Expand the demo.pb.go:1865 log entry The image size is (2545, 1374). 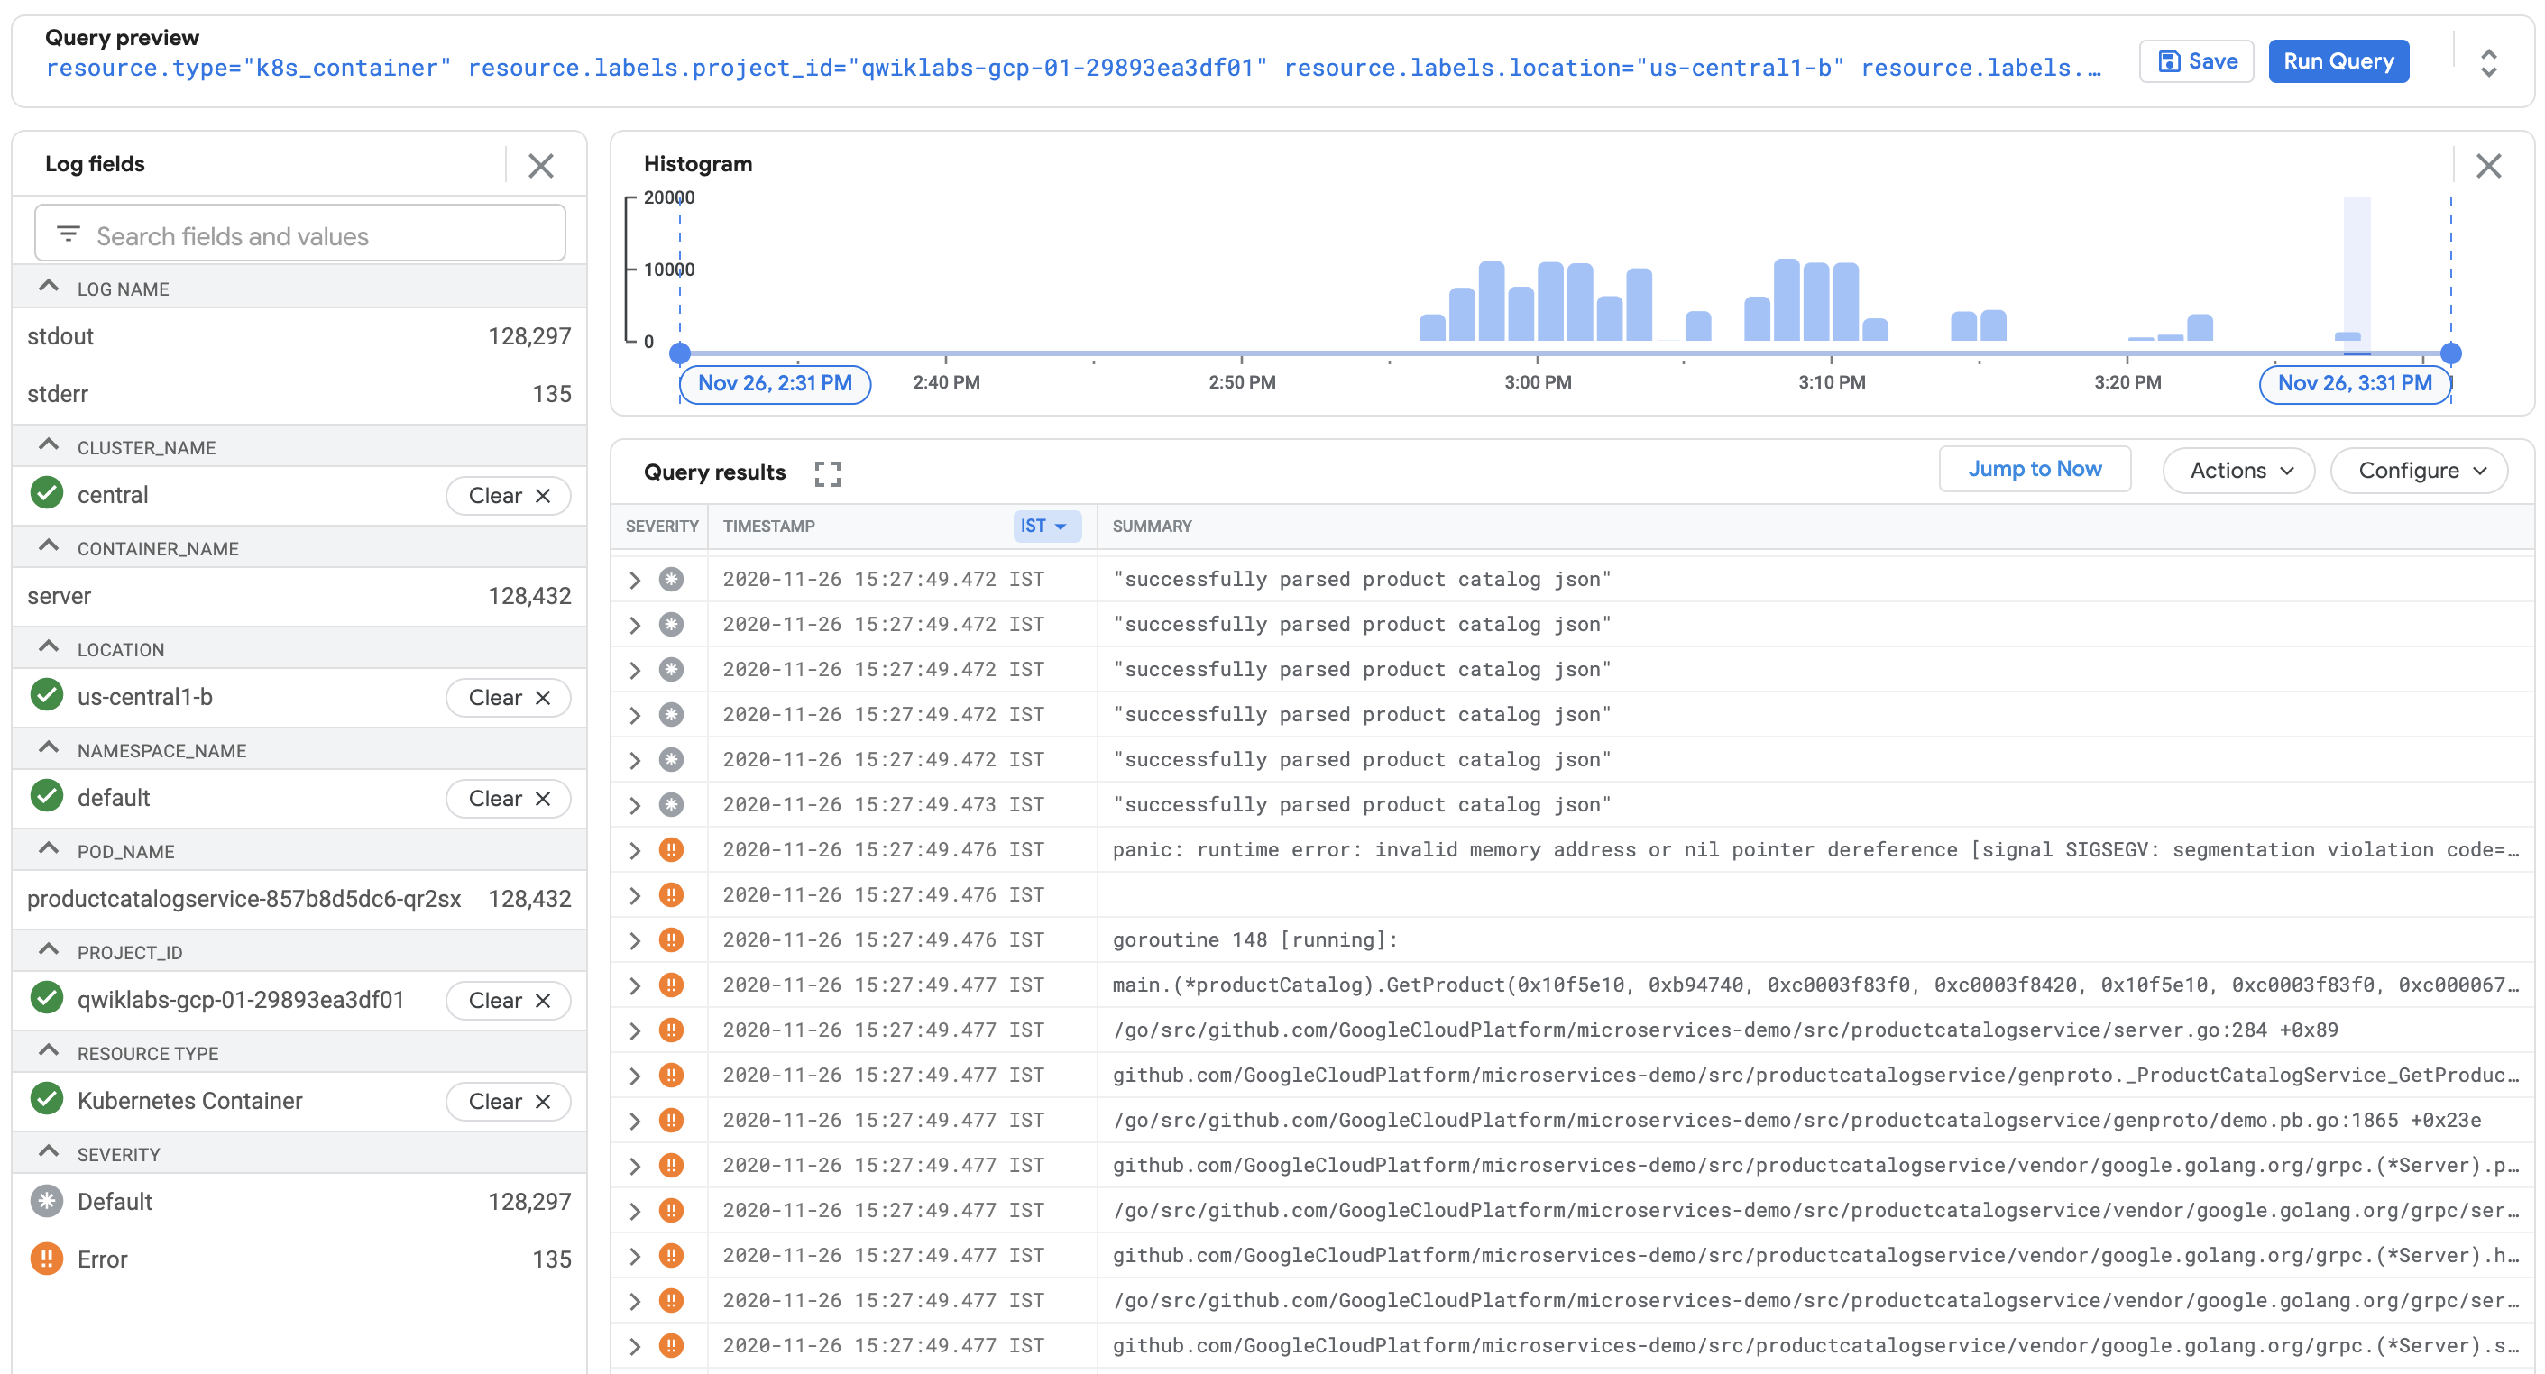coord(635,1122)
